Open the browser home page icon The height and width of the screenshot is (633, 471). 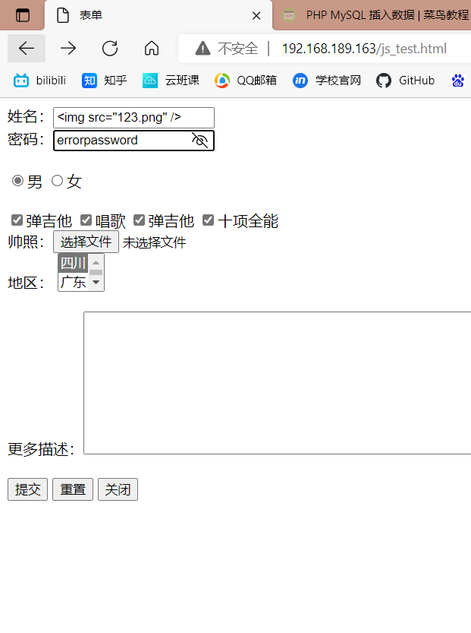tap(152, 49)
